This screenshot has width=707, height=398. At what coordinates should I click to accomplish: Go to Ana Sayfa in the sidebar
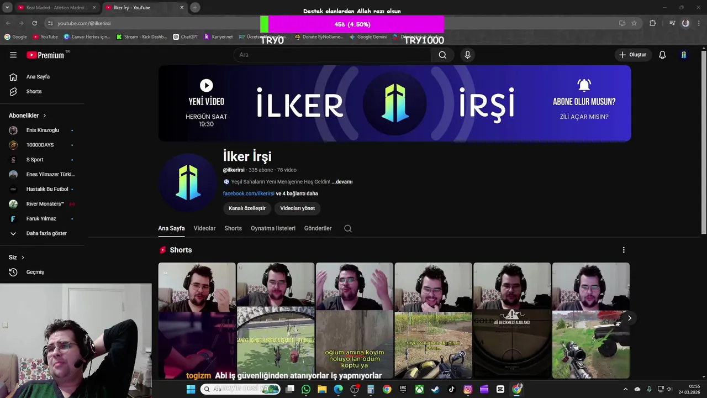(38, 77)
